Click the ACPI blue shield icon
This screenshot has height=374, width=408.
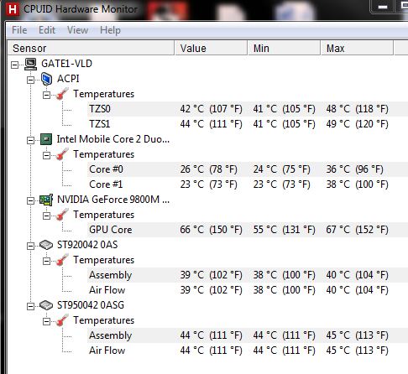tap(46, 79)
